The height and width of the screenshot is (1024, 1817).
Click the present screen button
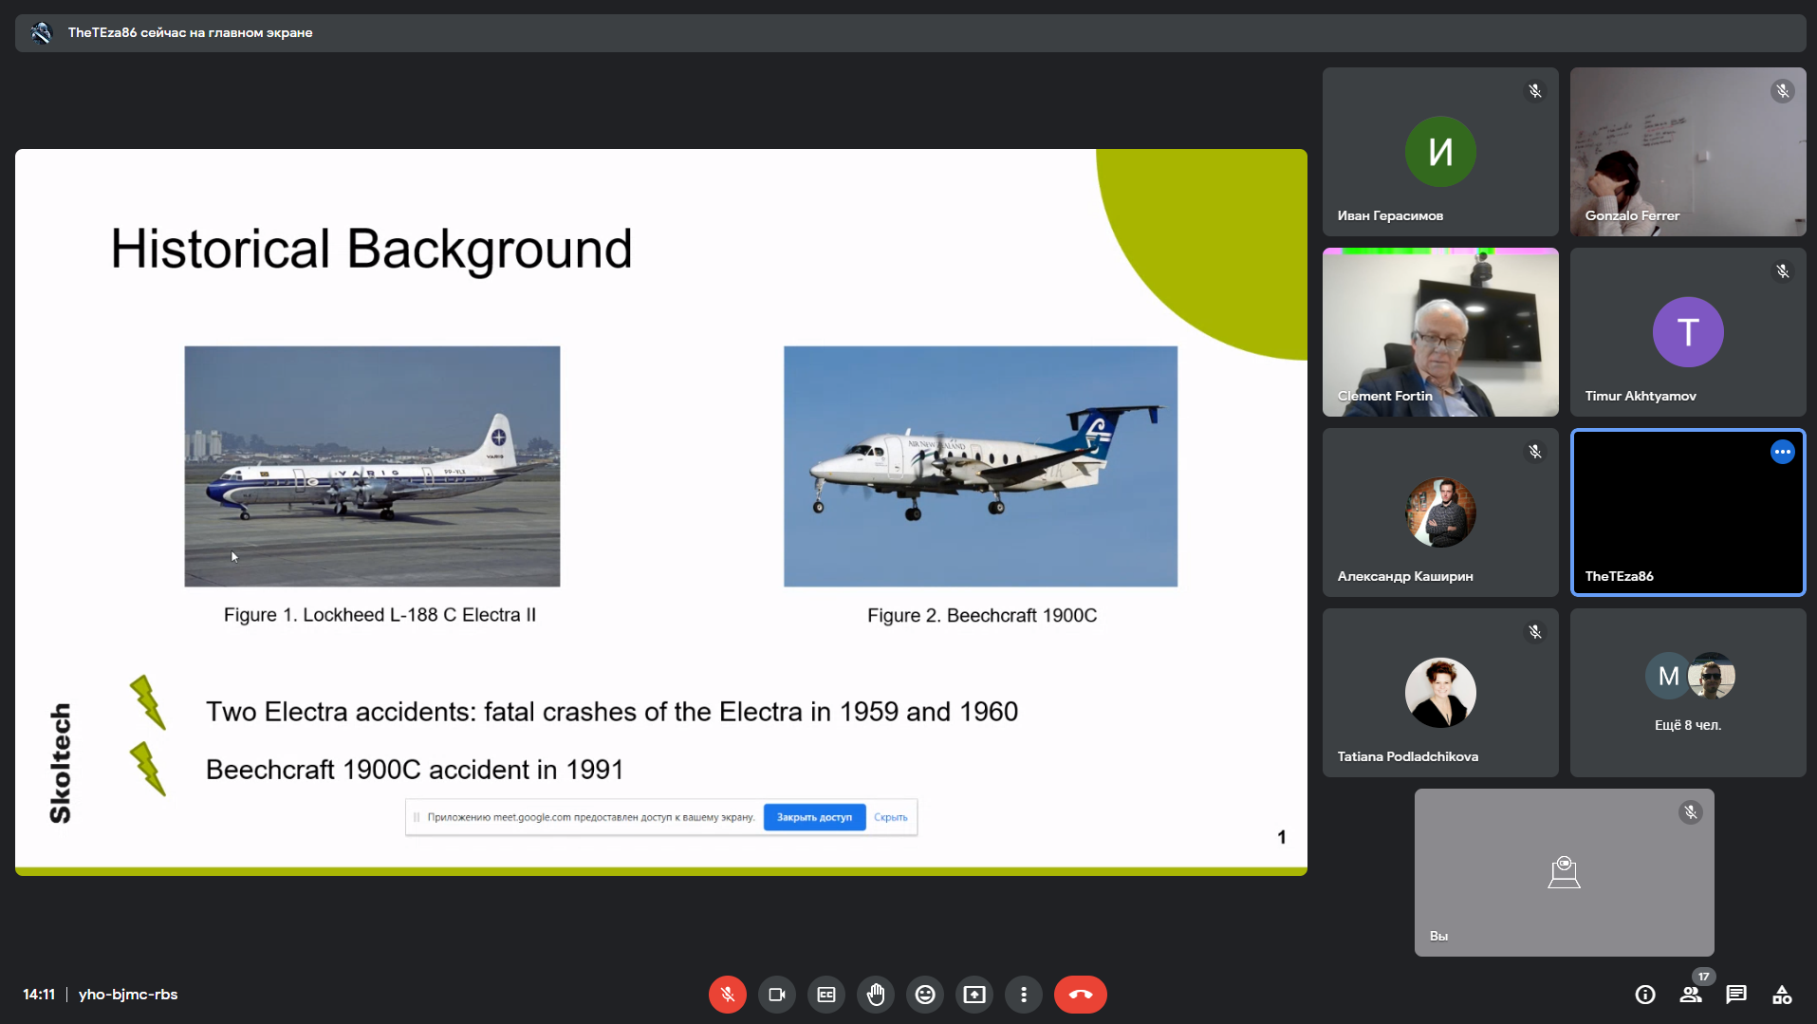coord(973,995)
